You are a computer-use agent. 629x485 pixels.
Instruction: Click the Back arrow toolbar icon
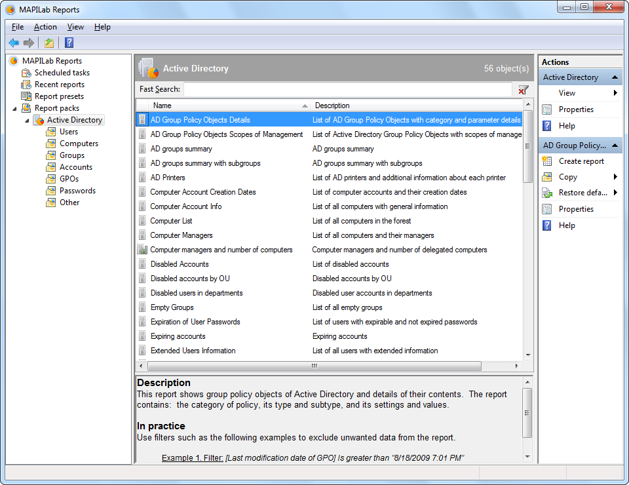pyautogui.click(x=14, y=43)
